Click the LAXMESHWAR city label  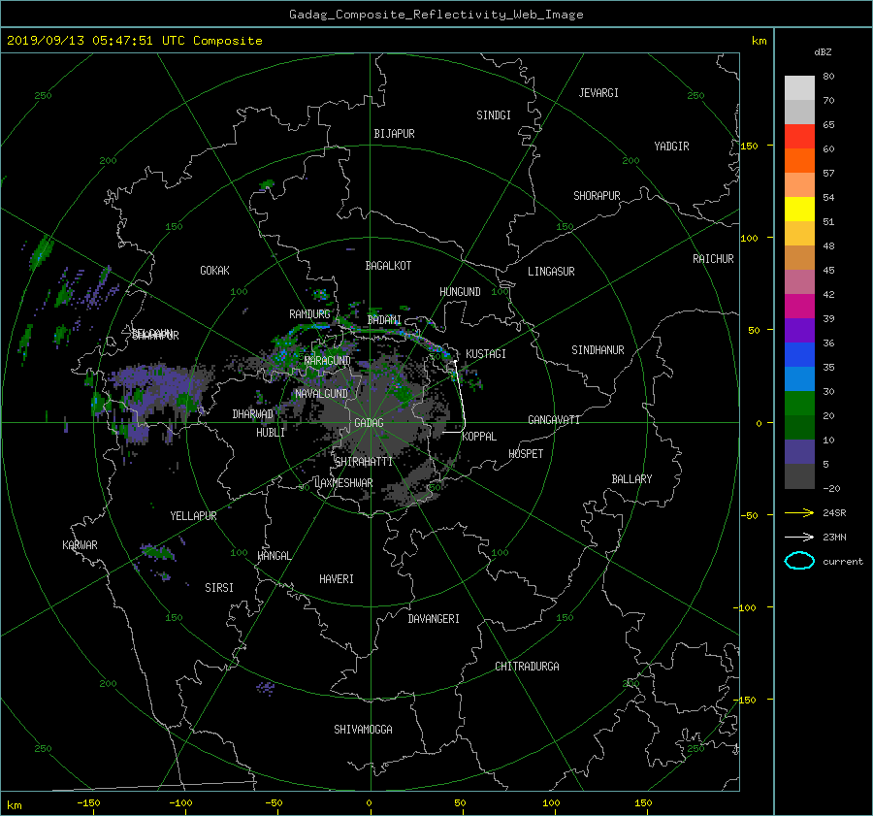point(343,483)
